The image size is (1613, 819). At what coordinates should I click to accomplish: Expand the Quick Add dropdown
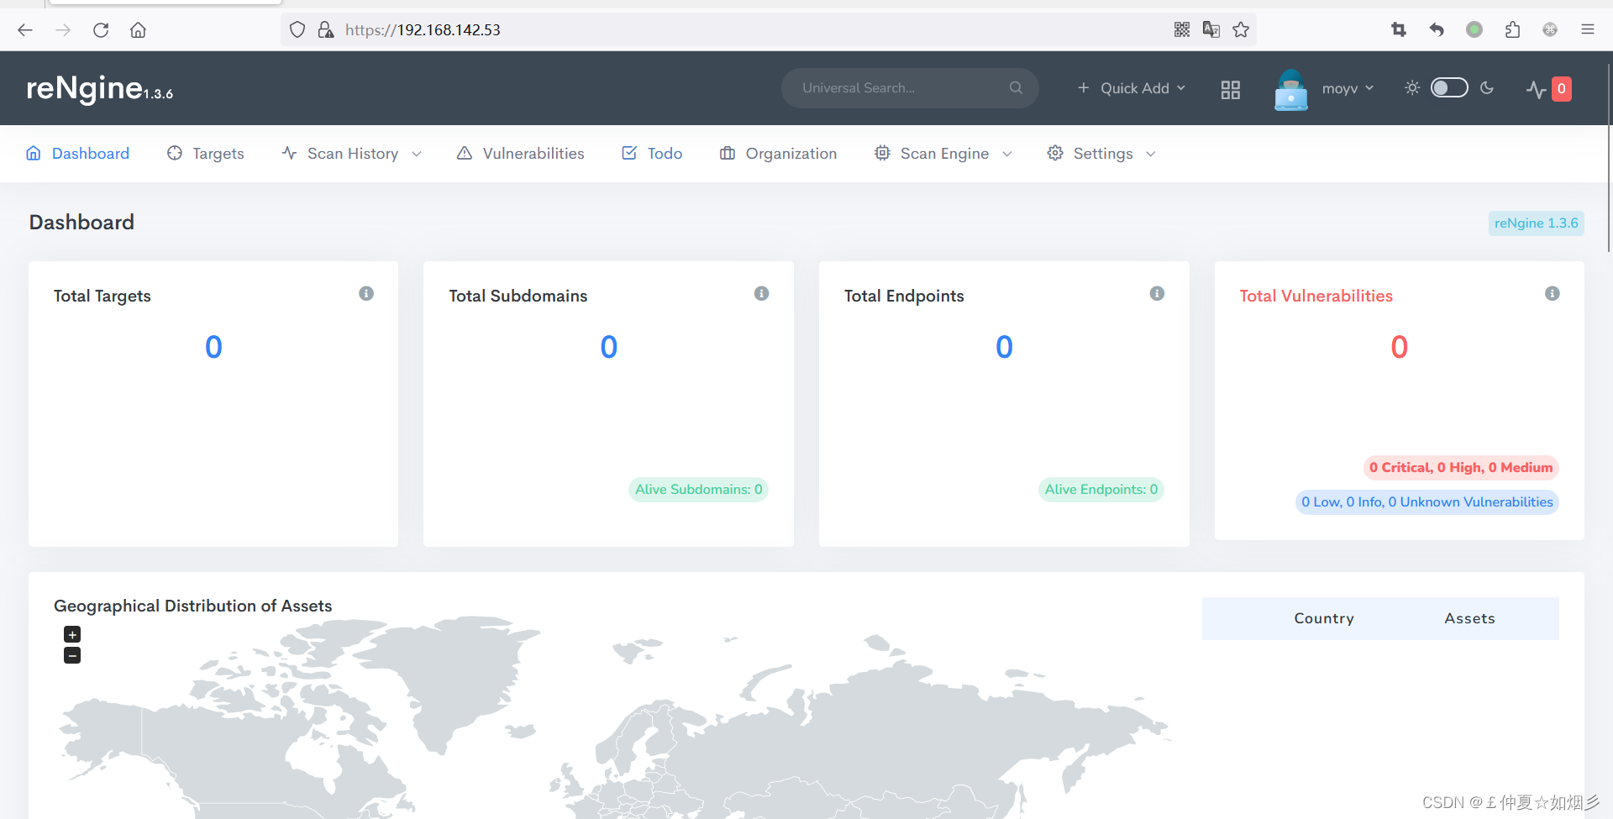pos(1131,88)
